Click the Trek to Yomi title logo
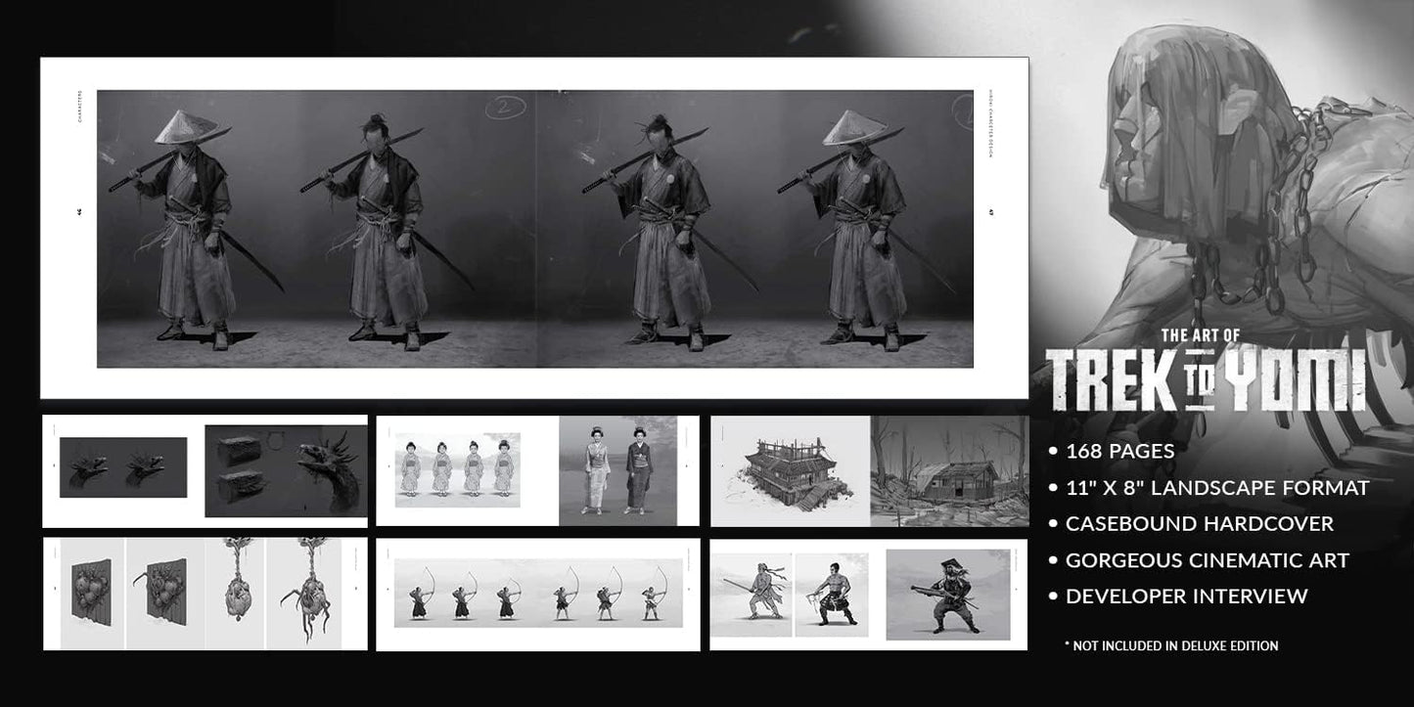The image size is (1414, 707). click(x=1206, y=374)
